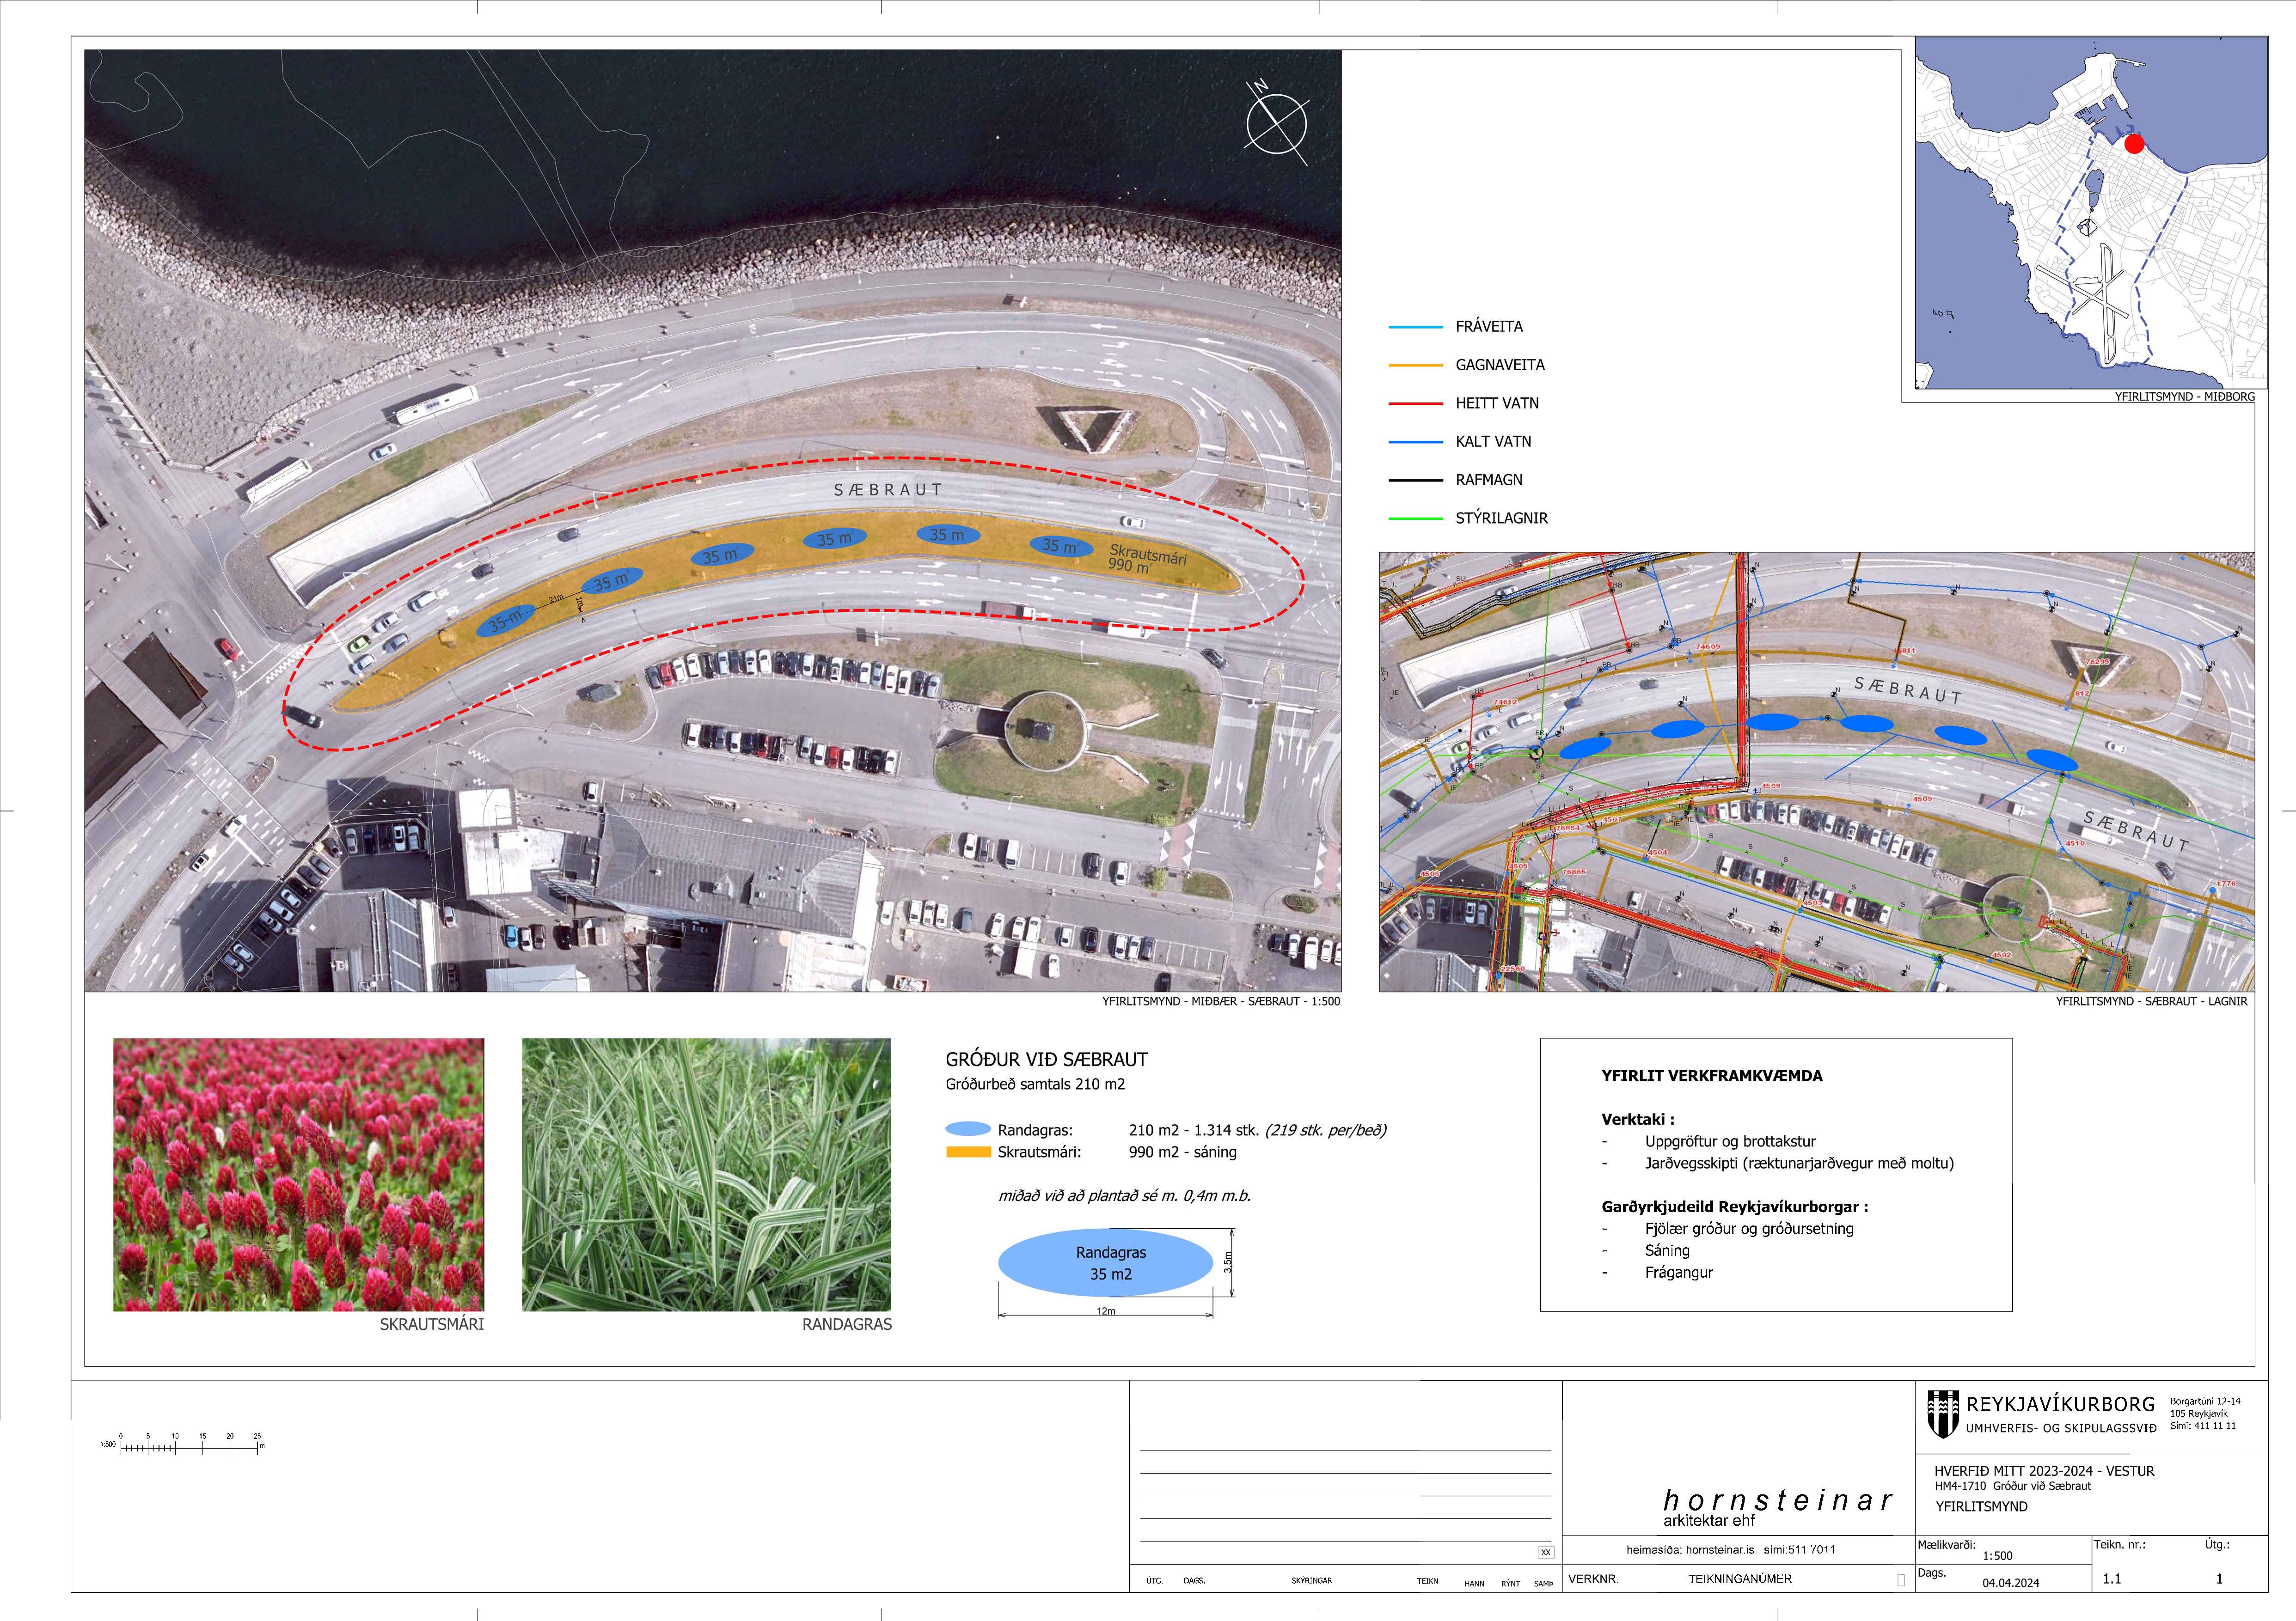
Task: Click the Skrautsmári 990 m label on map
Action: (1147, 560)
